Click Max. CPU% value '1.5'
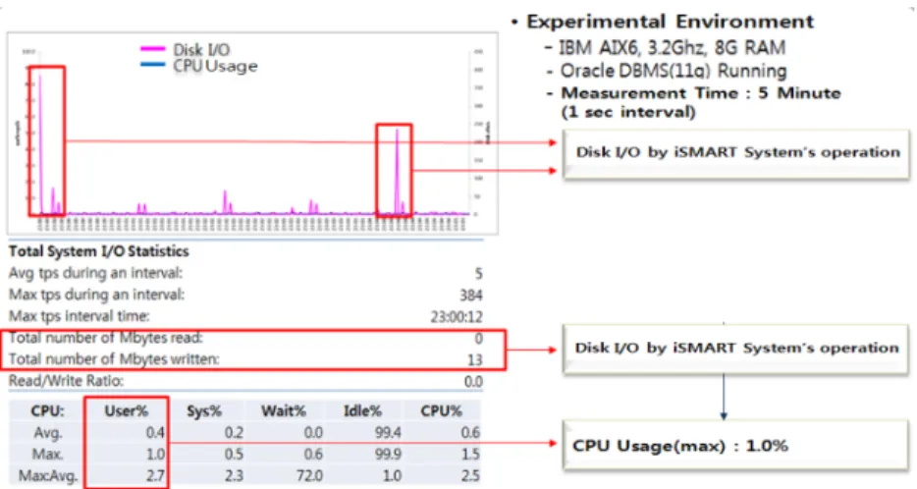This screenshot has height=489, width=917. click(470, 454)
